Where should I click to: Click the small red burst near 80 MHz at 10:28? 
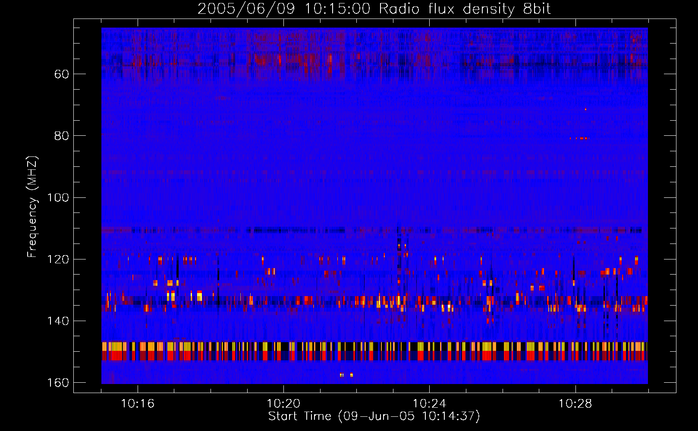pyautogui.click(x=579, y=138)
